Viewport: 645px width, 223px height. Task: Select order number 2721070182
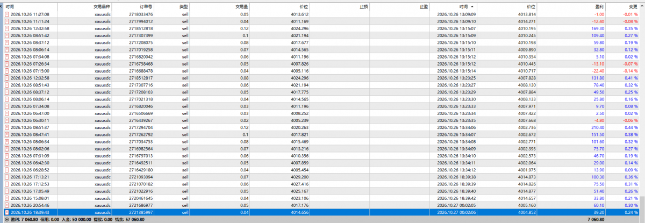(141, 184)
